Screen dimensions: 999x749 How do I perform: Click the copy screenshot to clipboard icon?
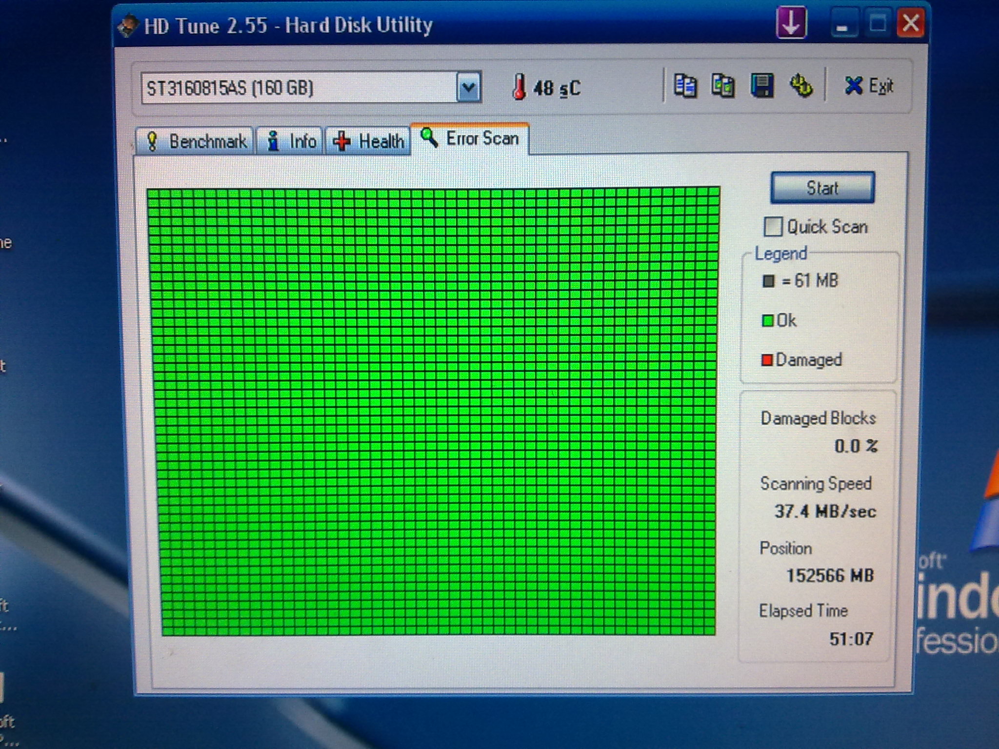[x=723, y=86]
